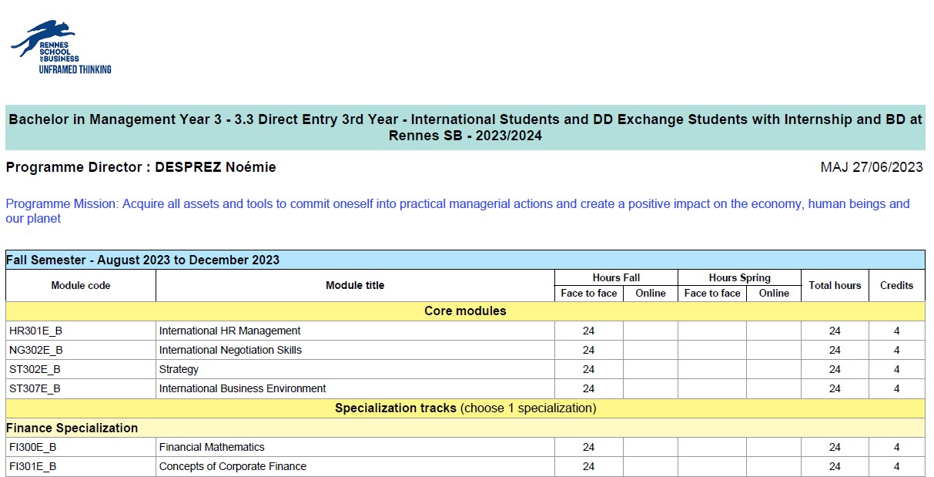934x477 pixels.
Task: Click Programme Director DESPREZ Noémie text
Action: coord(141,167)
